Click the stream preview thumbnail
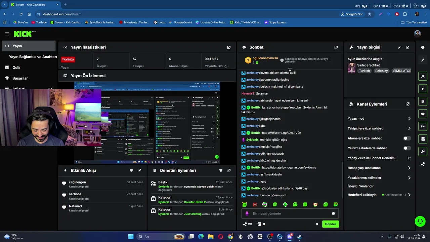430x242 pixels. 147,123
